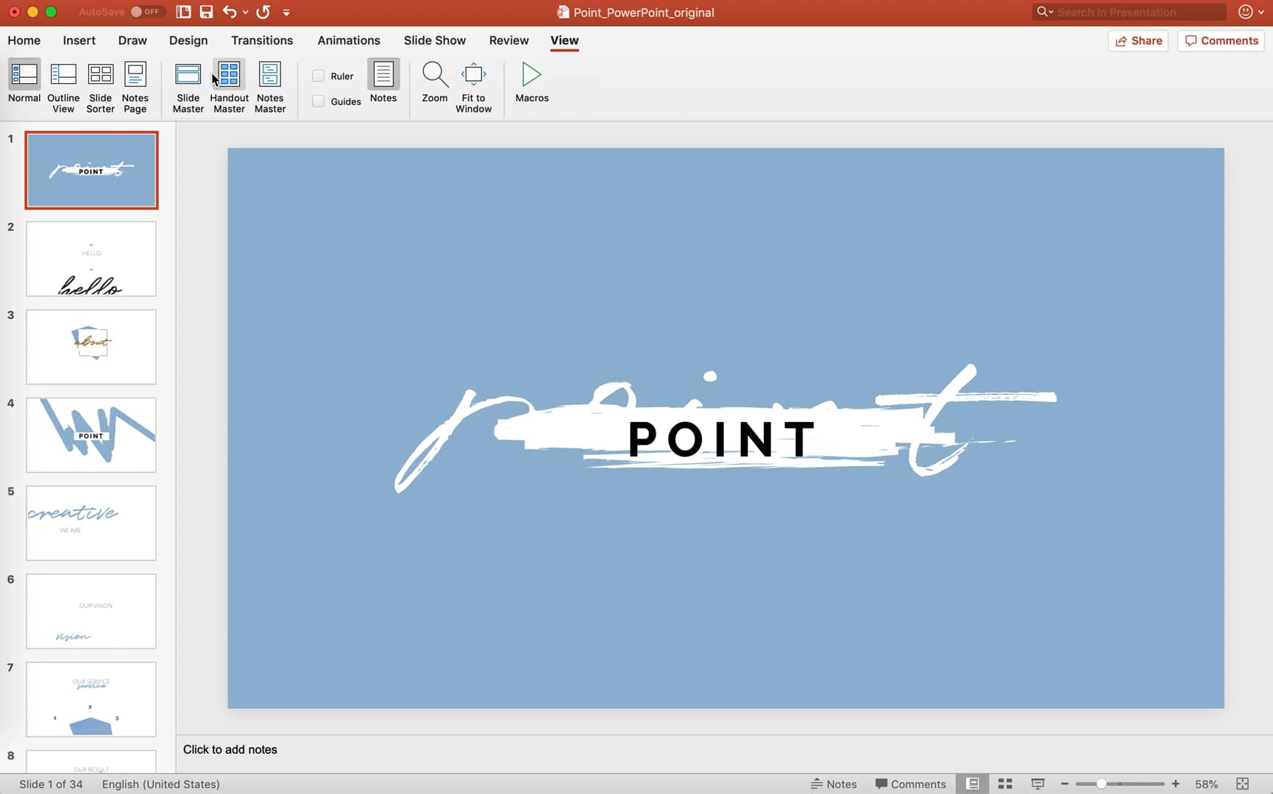
Task: Switch to the Transitions ribbon tab
Action: [x=262, y=40]
